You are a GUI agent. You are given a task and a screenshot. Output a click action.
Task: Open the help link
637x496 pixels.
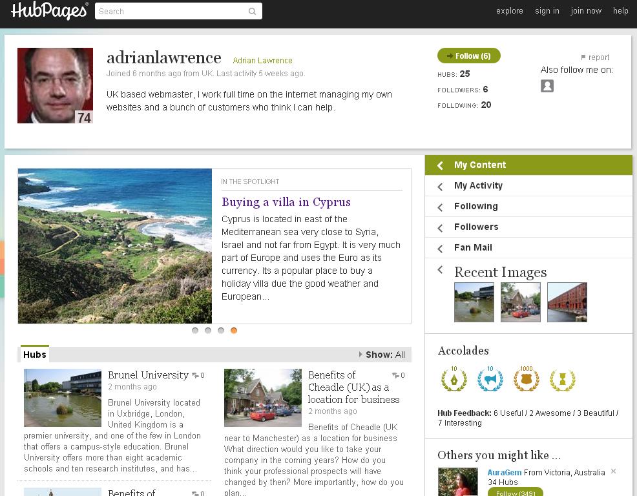[x=620, y=11]
